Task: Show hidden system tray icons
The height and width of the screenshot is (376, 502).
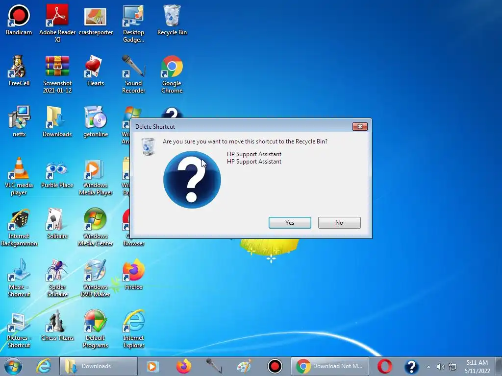Action: [428, 367]
